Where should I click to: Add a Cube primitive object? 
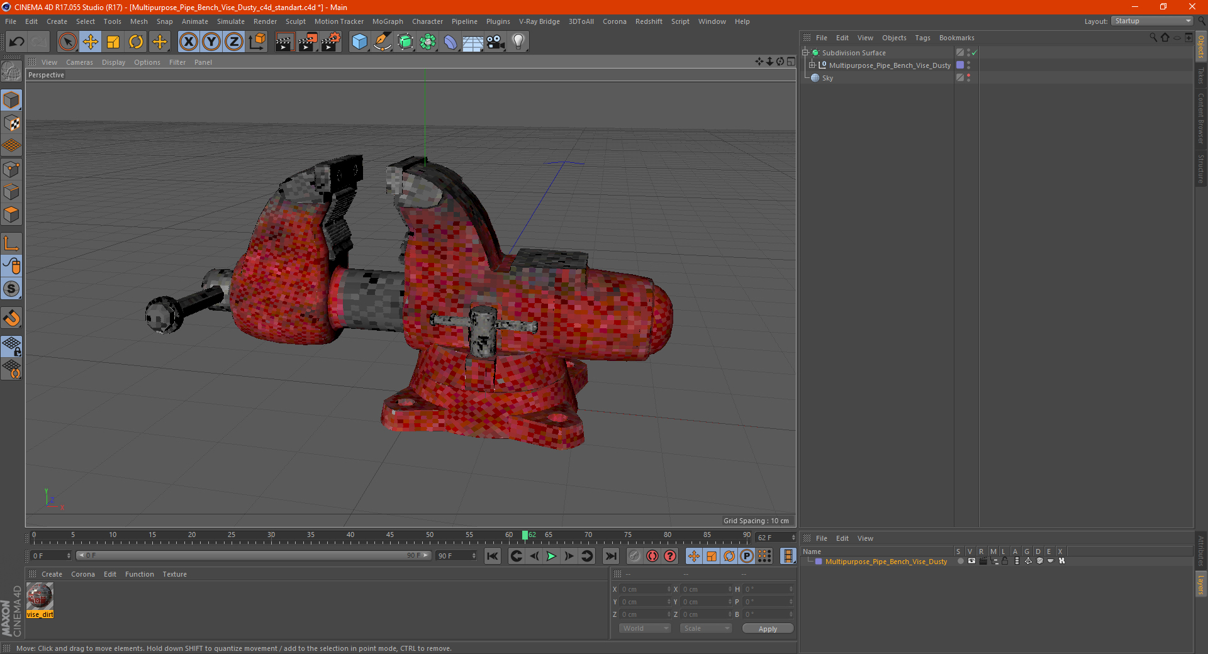point(359,42)
